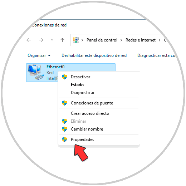
Task: Click the Back navigation arrow
Action: point(29,40)
